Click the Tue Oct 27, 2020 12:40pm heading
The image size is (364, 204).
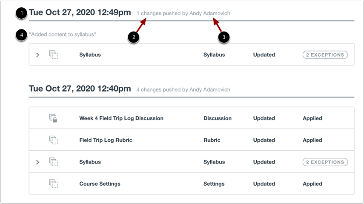coord(80,89)
